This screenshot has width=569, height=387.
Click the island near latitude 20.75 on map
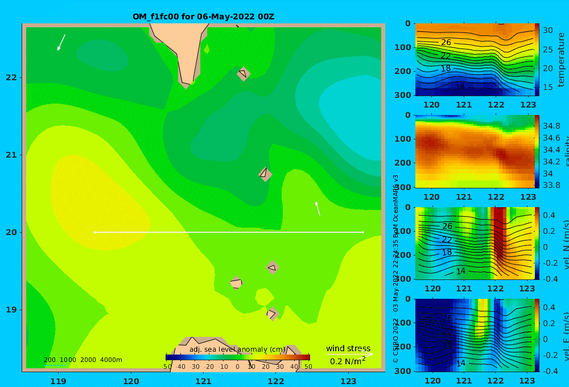click(265, 174)
